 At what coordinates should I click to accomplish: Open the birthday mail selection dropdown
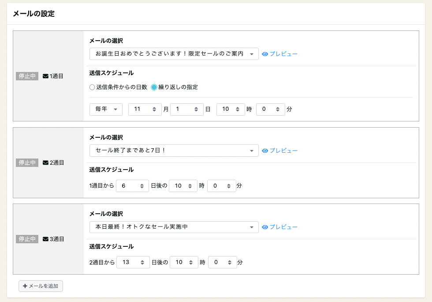pos(174,54)
